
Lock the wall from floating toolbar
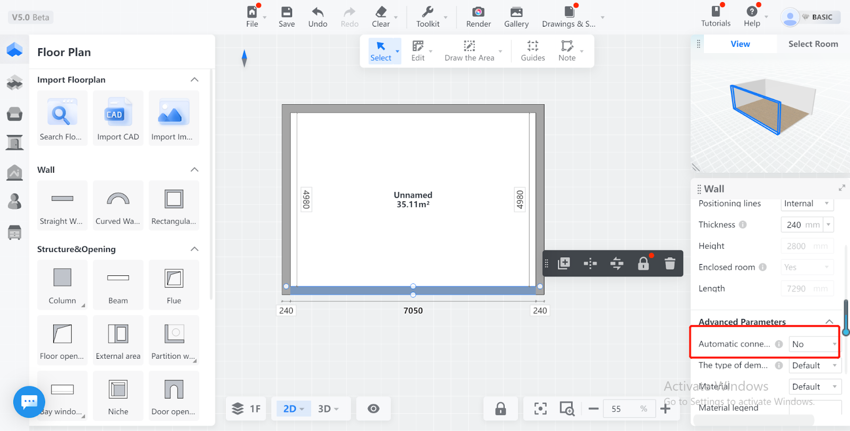point(643,264)
